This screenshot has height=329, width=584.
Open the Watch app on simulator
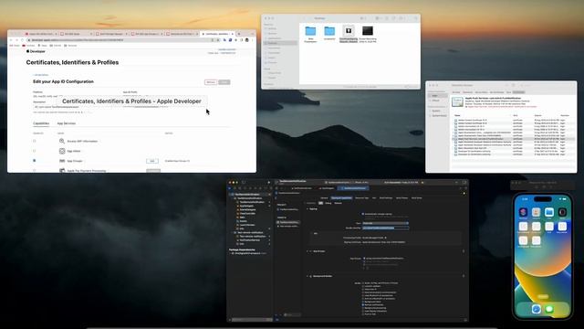pyautogui.click(x=562, y=212)
